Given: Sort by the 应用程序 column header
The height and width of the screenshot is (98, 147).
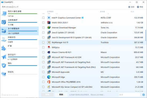Looking at the screenshot, I should [50, 12].
